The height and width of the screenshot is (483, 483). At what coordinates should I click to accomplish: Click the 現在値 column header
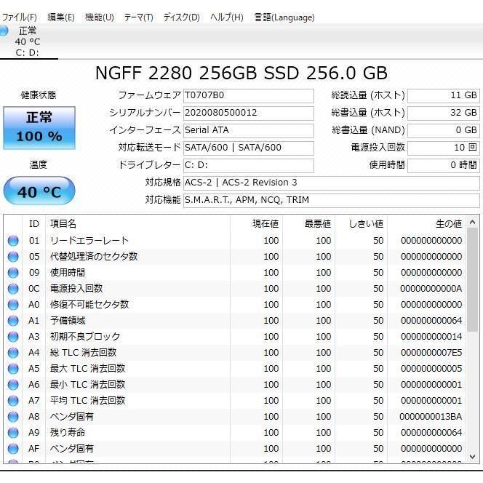click(x=256, y=224)
